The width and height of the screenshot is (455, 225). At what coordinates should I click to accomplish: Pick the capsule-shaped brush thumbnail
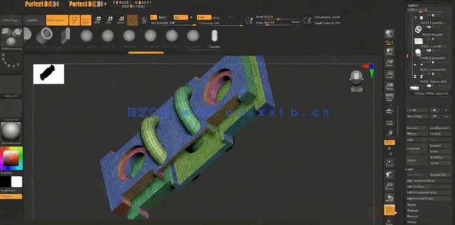(214, 36)
